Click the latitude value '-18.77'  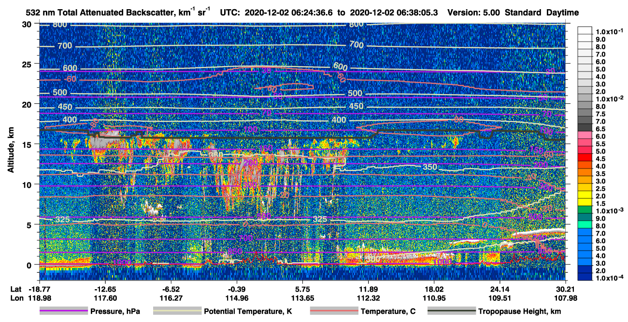[x=39, y=289]
